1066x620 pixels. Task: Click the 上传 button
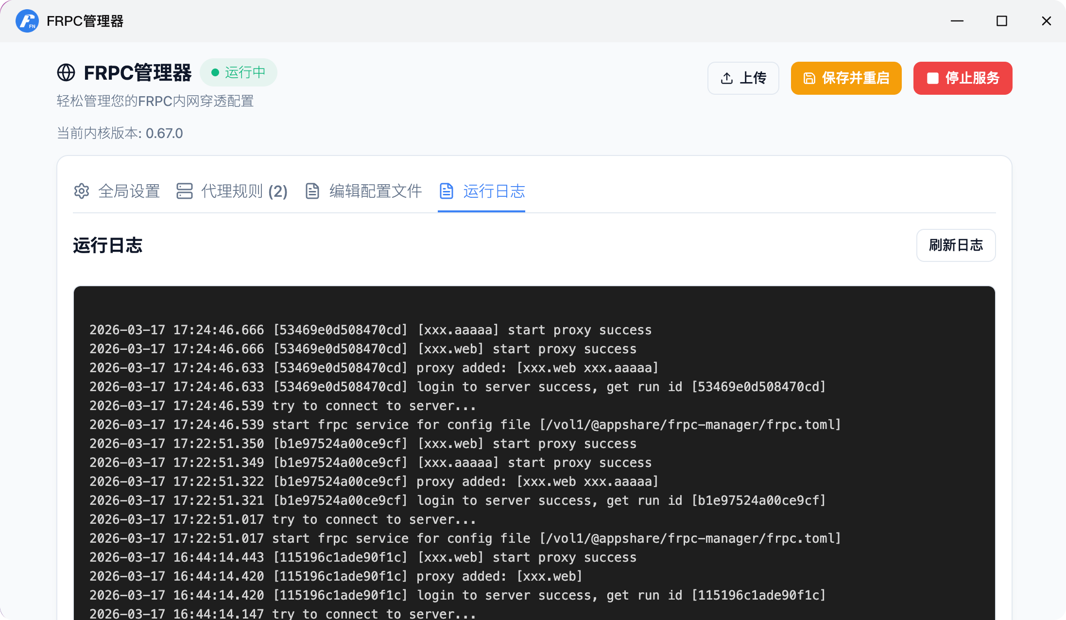tap(743, 78)
